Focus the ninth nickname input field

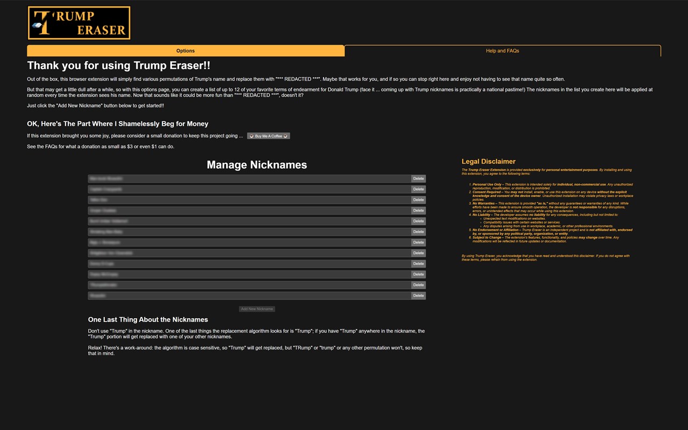(249, 263)
